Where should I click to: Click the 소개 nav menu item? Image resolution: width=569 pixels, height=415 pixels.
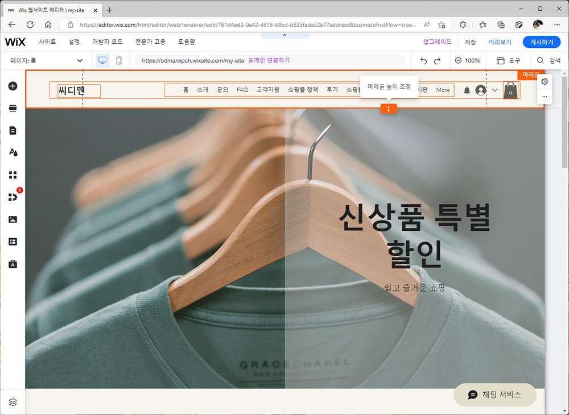tap(203, 90)
